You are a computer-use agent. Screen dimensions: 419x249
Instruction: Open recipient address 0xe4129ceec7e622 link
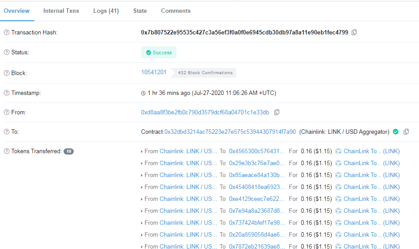pyautogui.click(x=257, y=199)
